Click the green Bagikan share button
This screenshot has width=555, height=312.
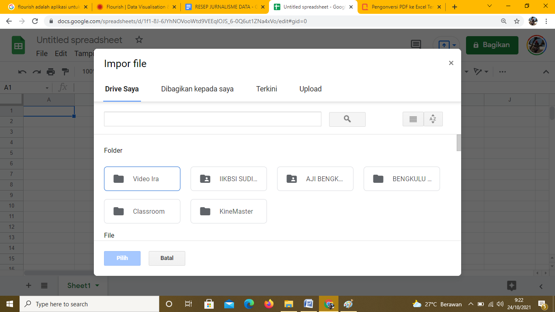point(492,45)
